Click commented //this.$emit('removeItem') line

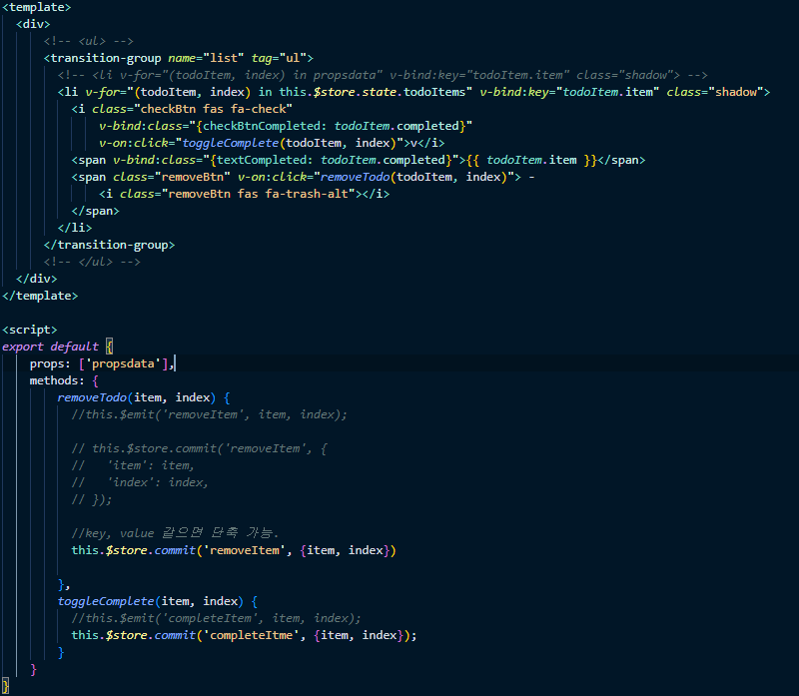coord(209,414)
